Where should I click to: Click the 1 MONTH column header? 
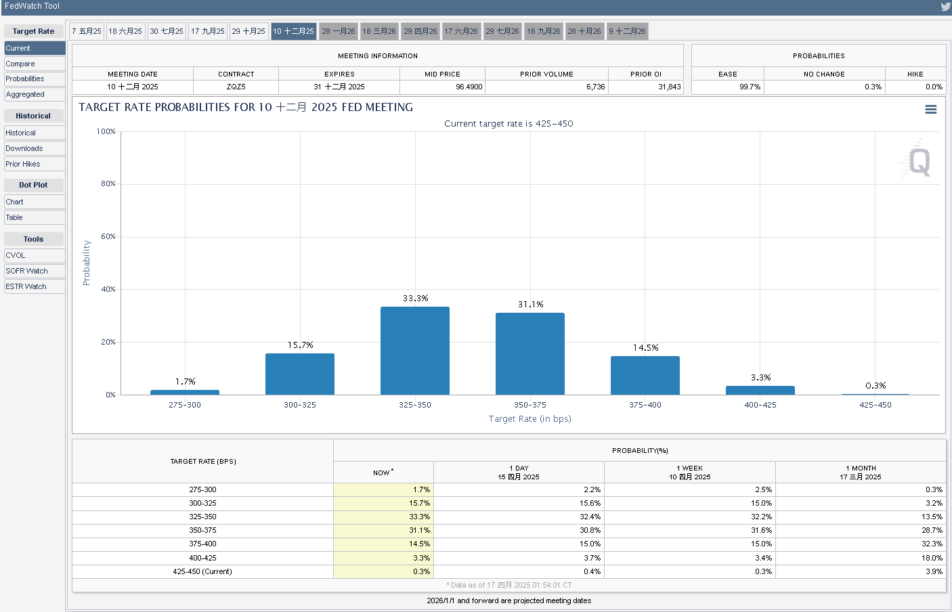(x=861, y=473)
